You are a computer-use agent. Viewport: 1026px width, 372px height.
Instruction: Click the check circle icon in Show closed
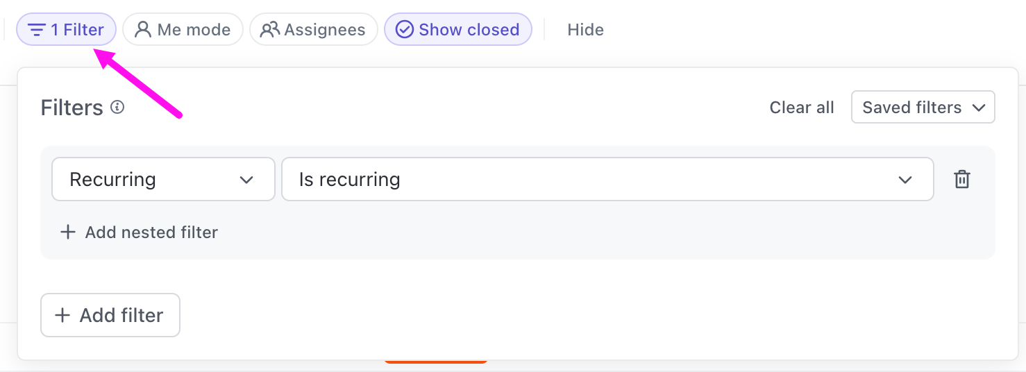[x=404, y=30]
